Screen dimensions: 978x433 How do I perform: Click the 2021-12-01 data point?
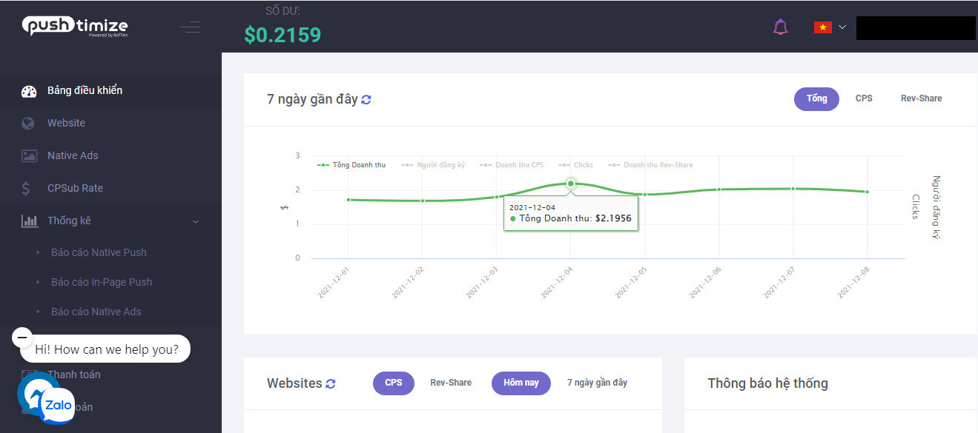[348, 200]
